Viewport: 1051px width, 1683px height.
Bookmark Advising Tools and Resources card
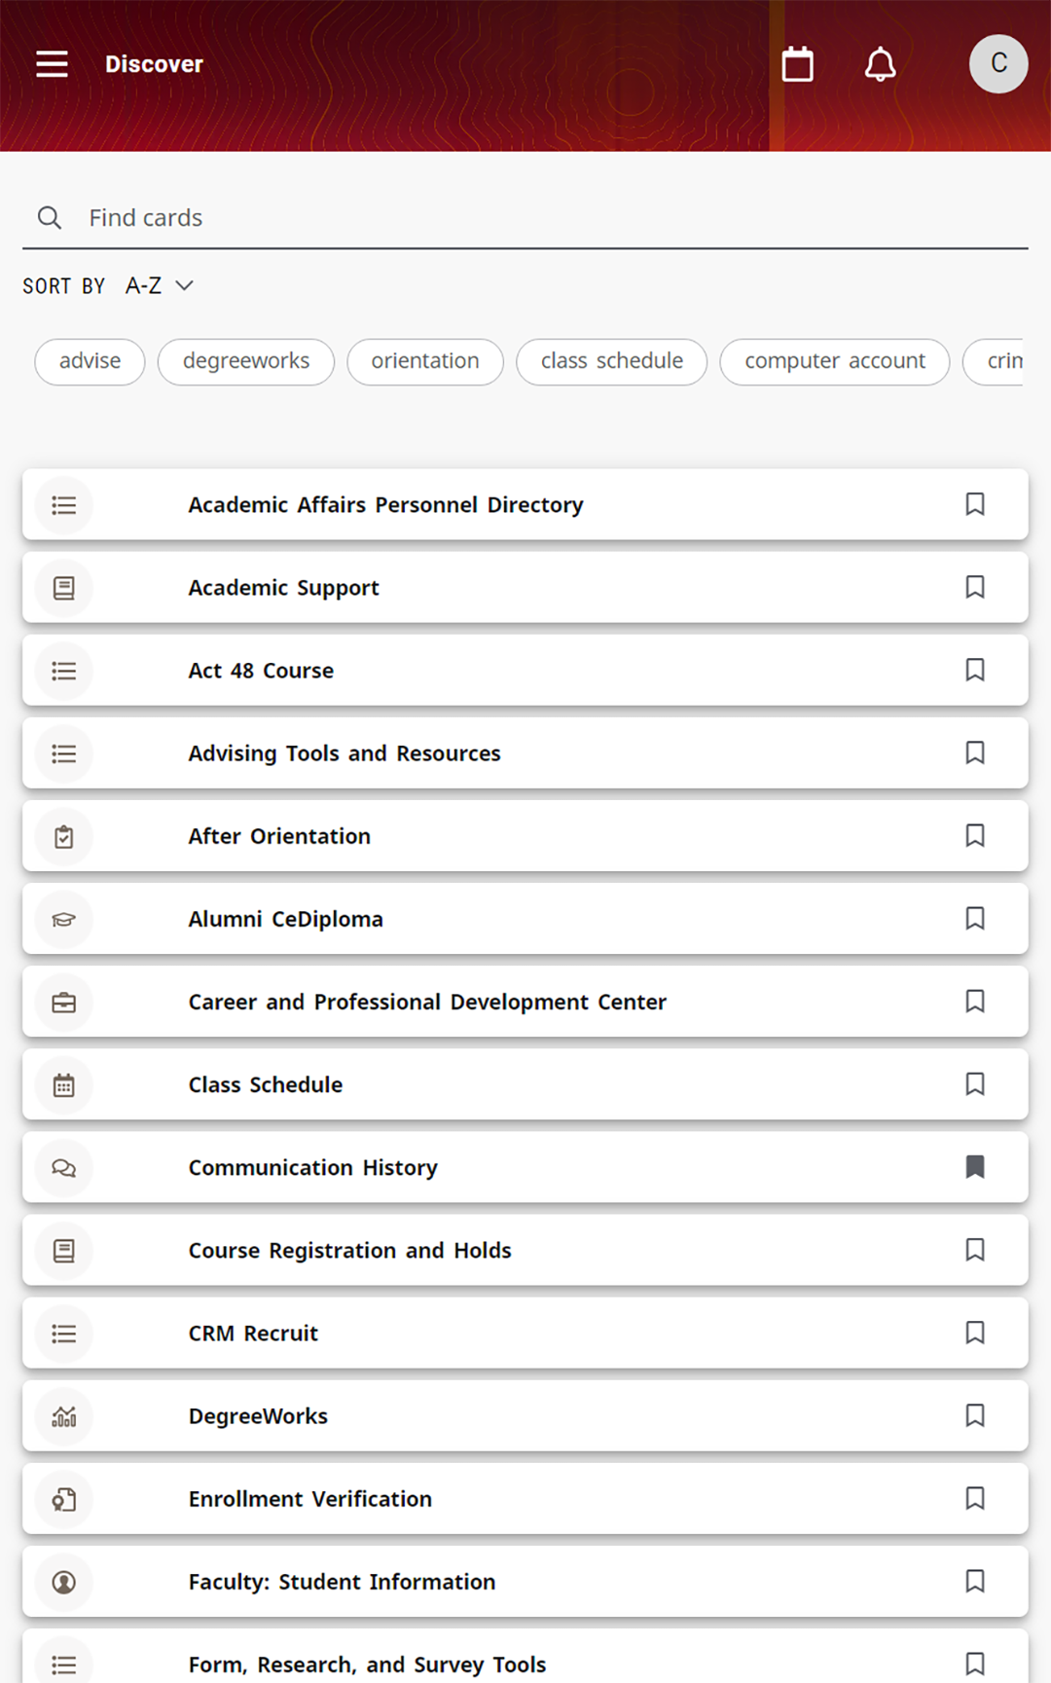pyautogui.click(x=975, y=752)
